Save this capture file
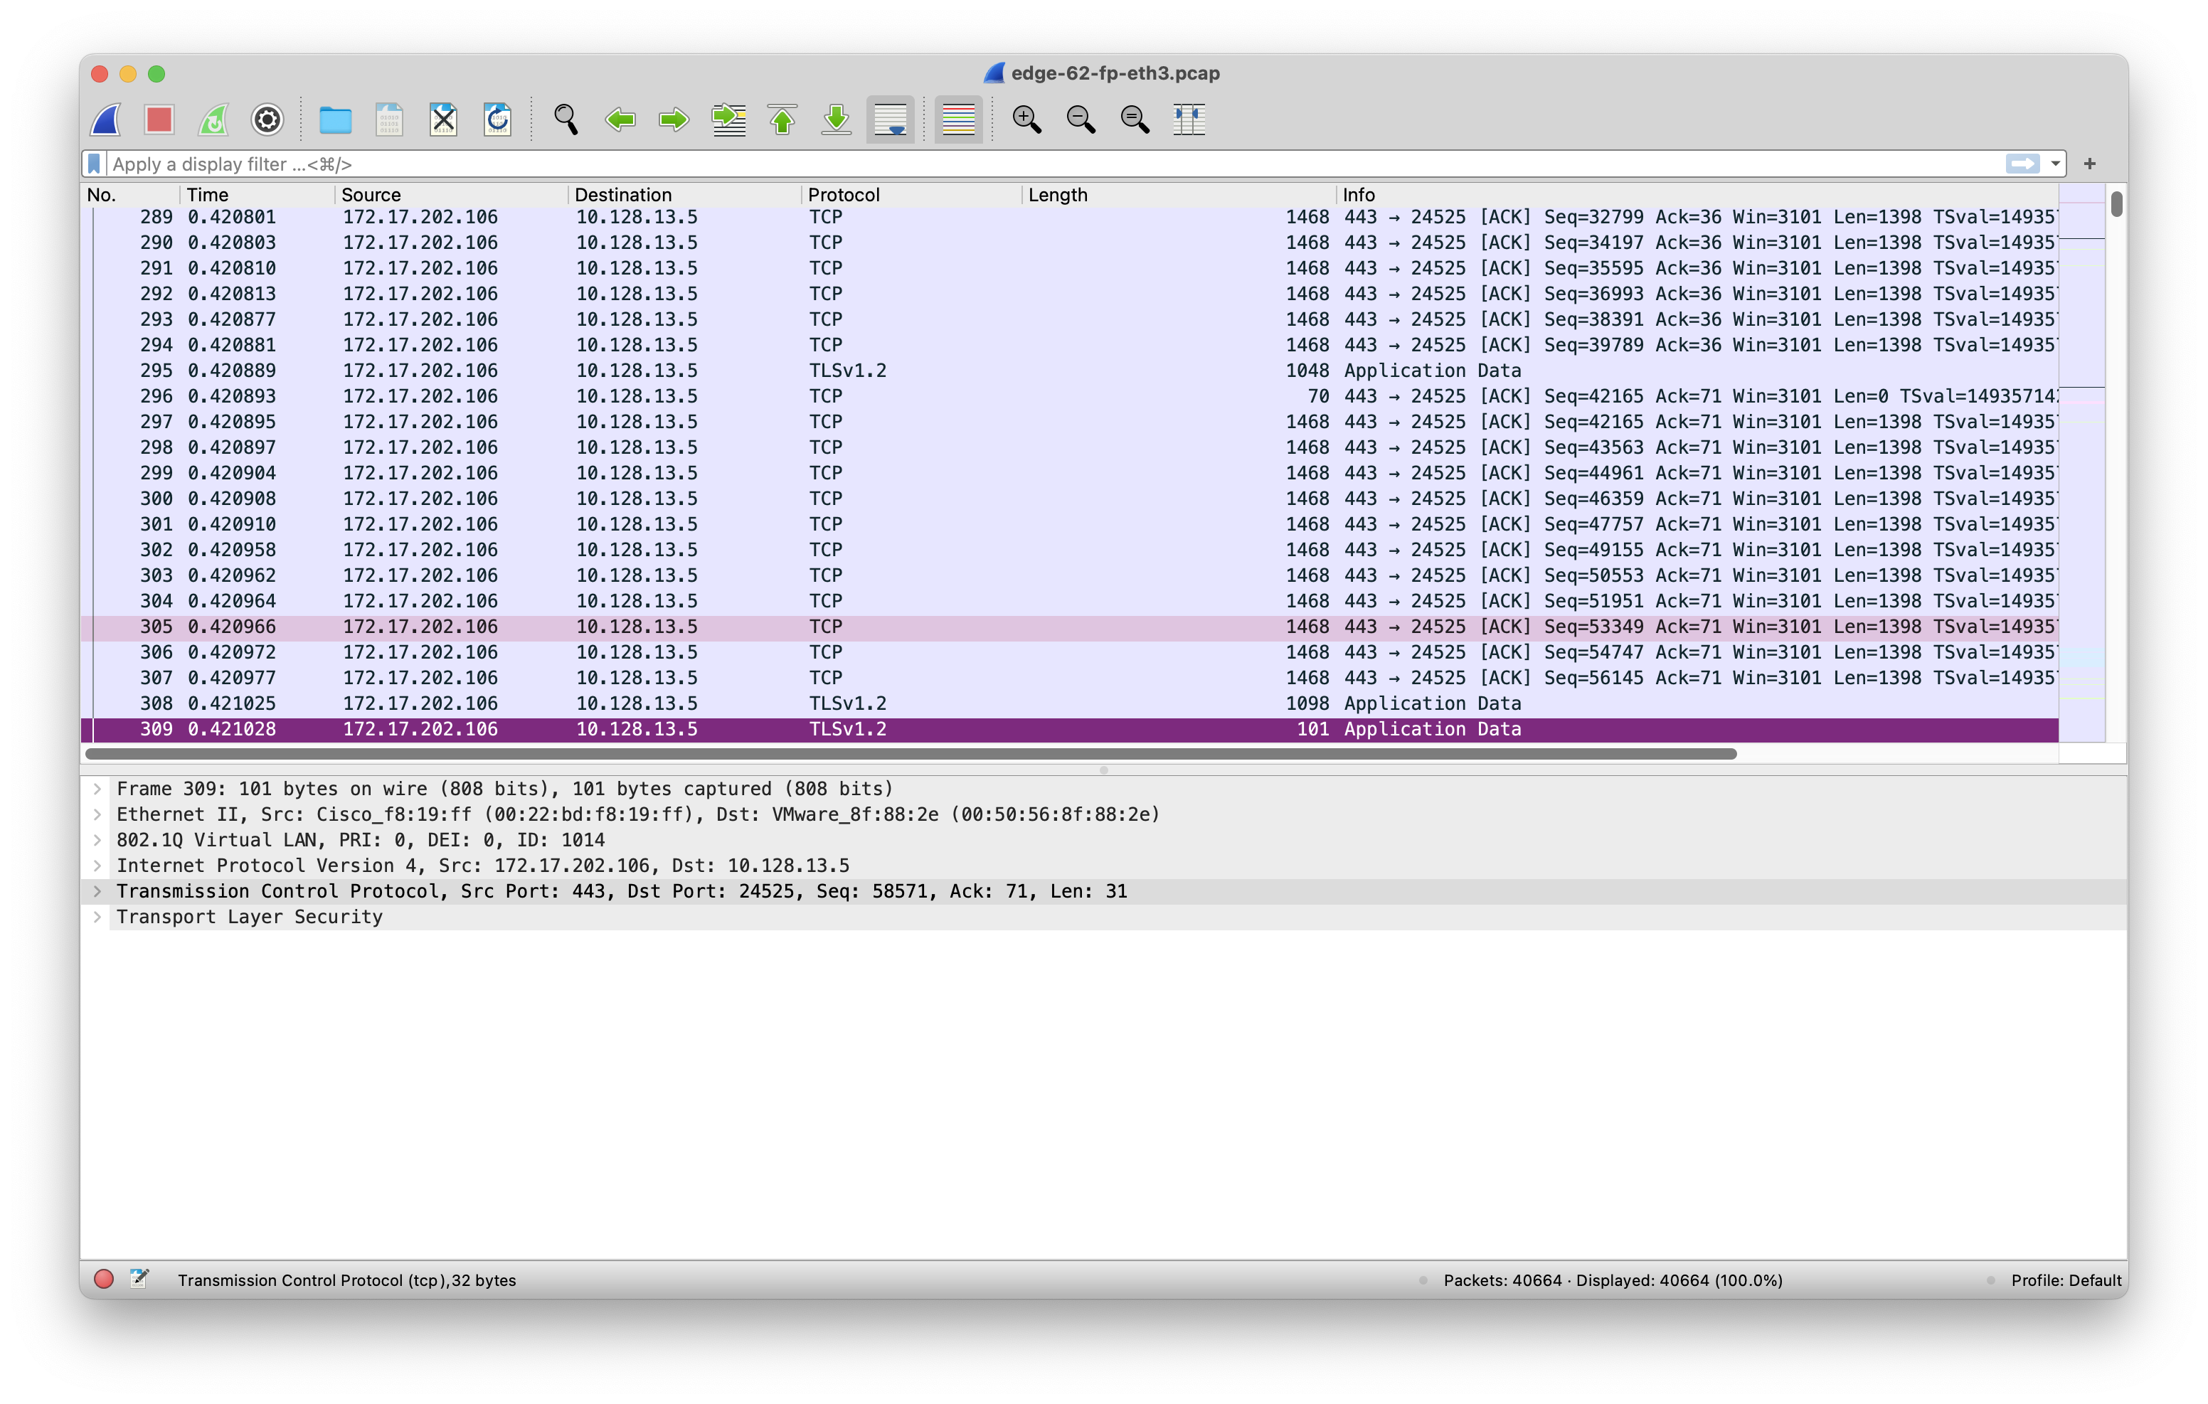Viewport: 2208px width, 1404px height. pyautogui.click(x=390, y=119)
